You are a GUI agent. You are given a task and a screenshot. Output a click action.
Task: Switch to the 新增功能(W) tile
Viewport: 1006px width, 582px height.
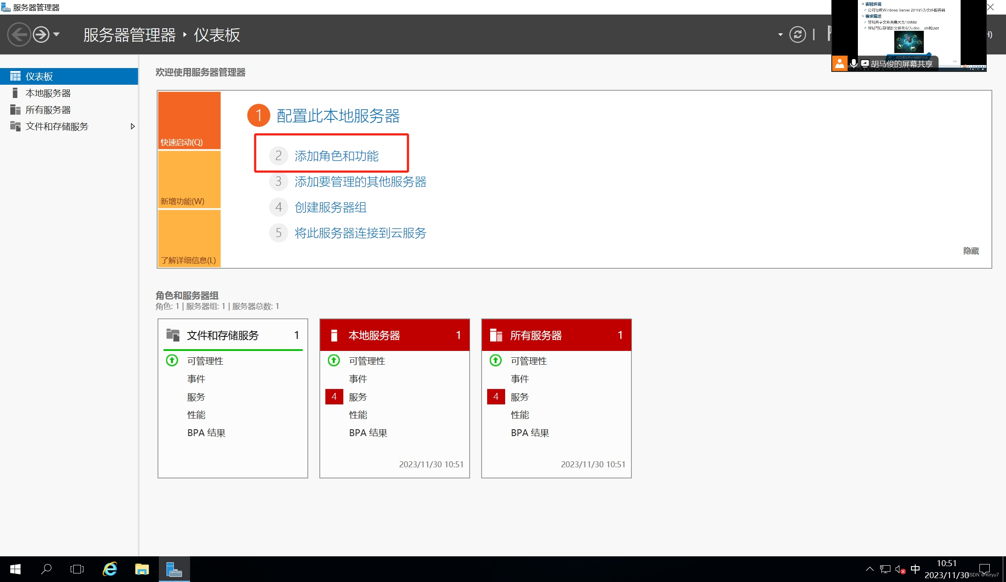click(189, 180)
